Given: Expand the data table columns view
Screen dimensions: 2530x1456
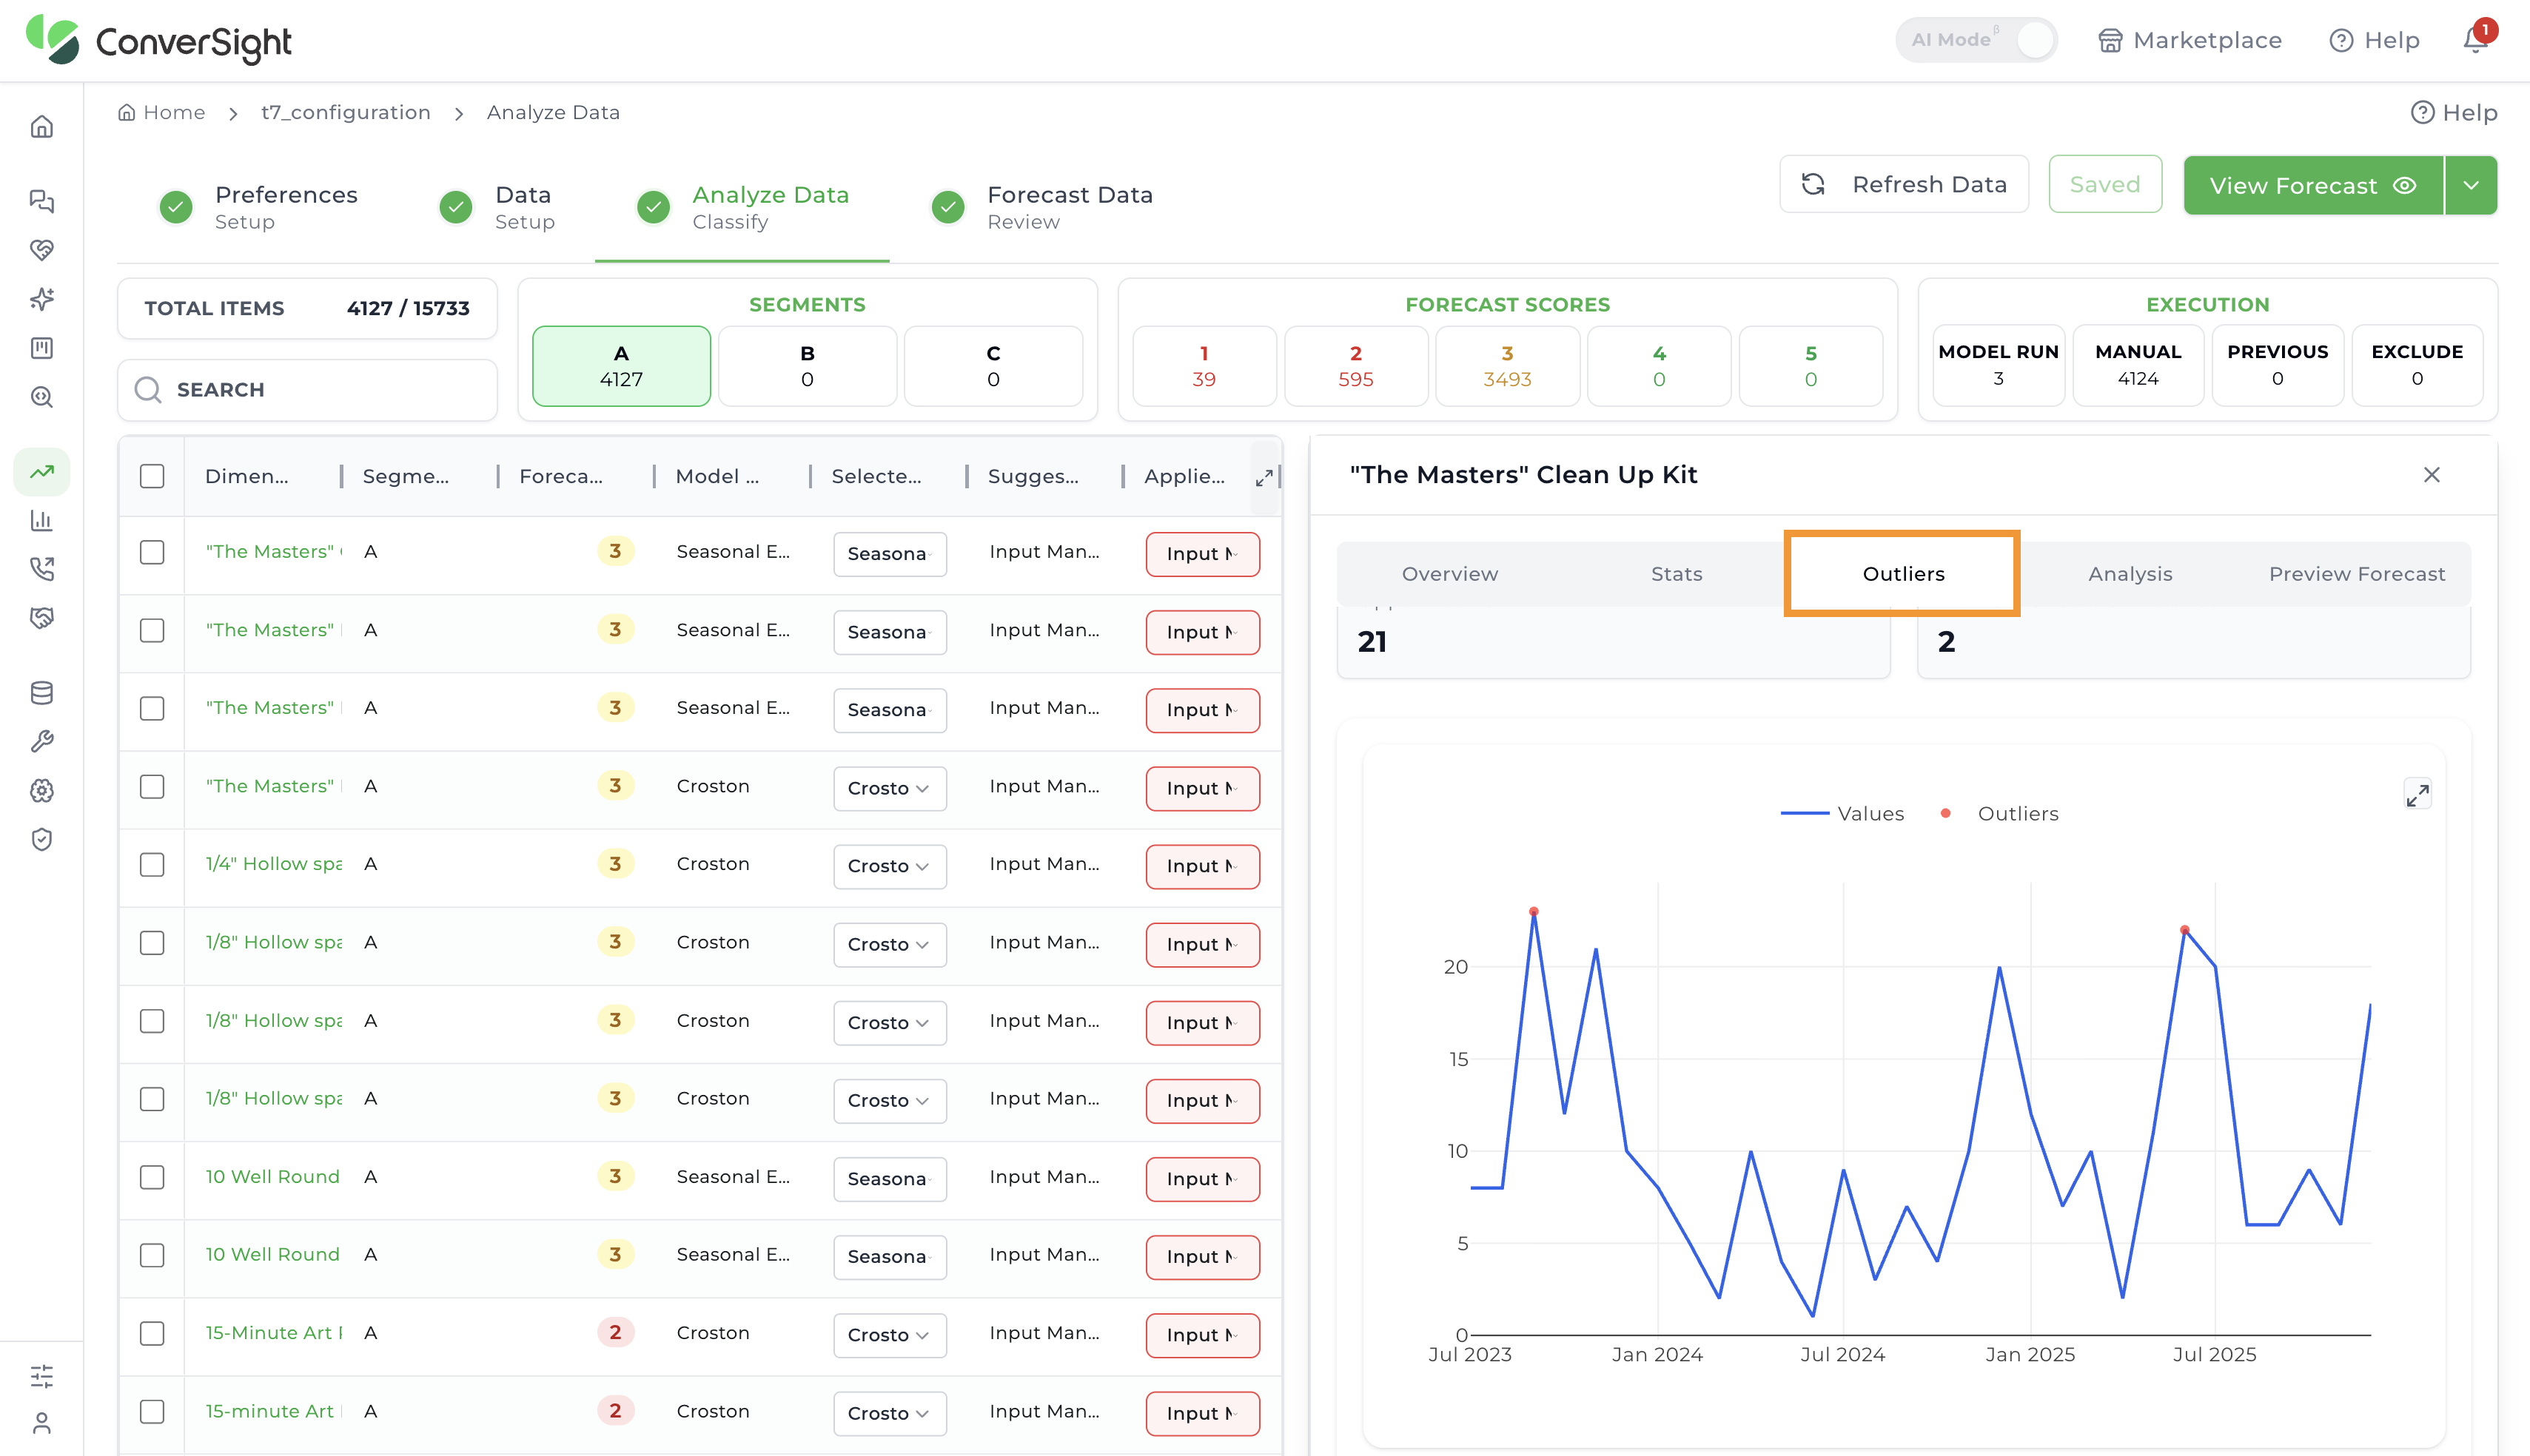Looking at the screenshot, I should tap(1264, 478).
